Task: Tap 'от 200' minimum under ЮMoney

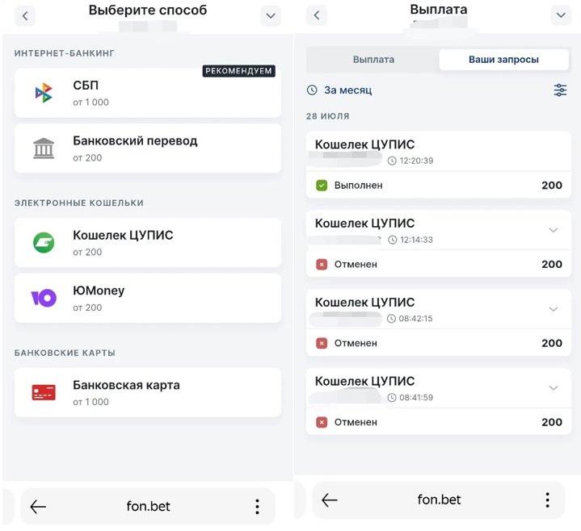Action: [87, 307]
